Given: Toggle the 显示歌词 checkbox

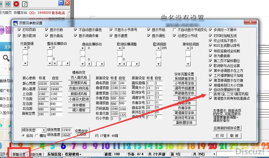Looking at the screenshot, I should (19, 36).
